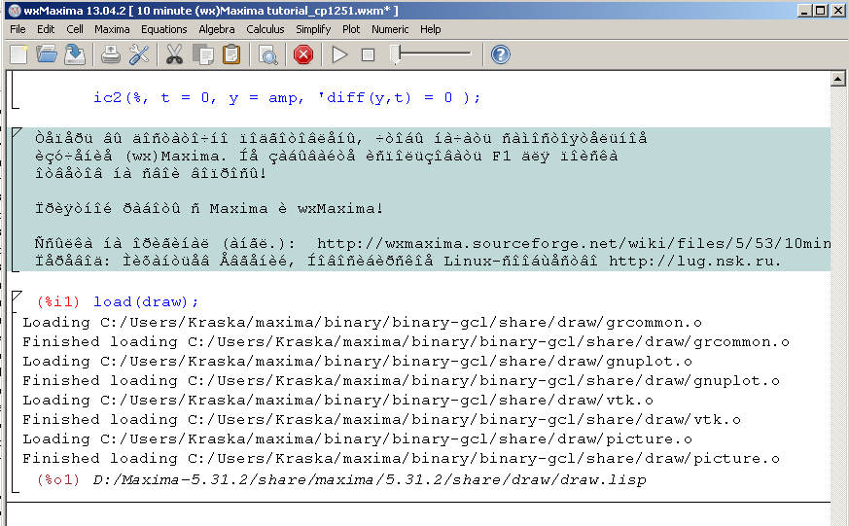Click the Copy selection icon

(x=202, y=54)
